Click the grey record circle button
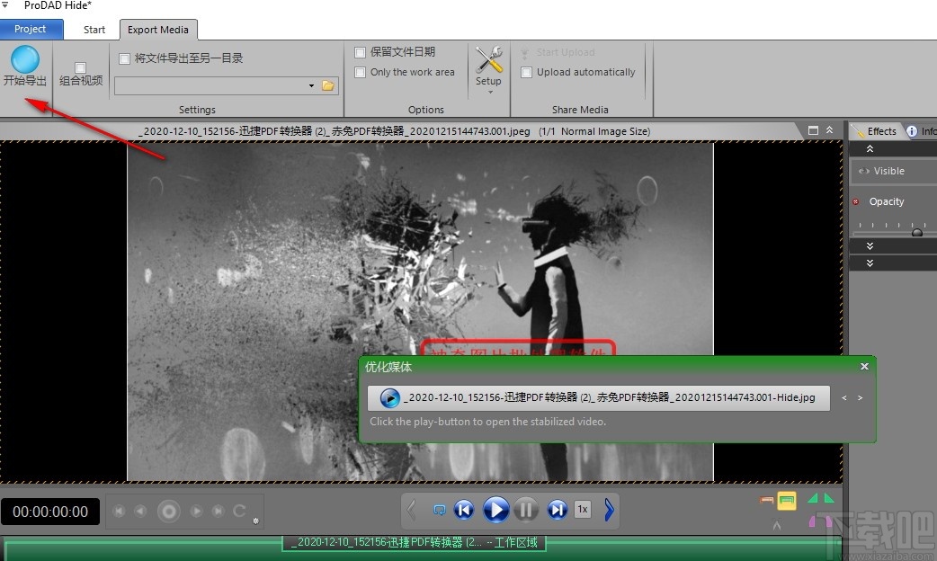 tap(168, 512)
